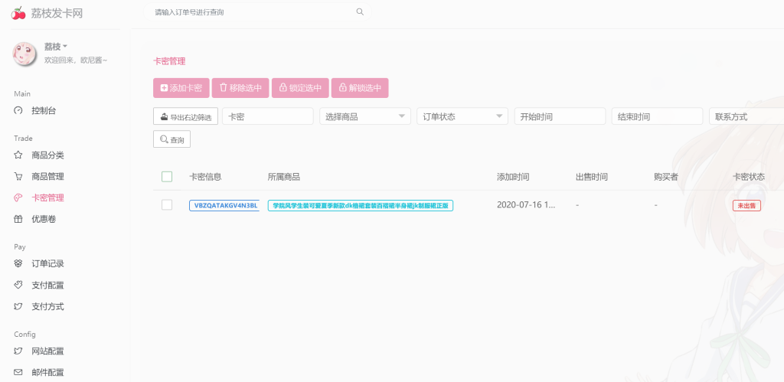Click the search magnifier icon in top bar
The width and height of the screenshot is (784, 382).
(360, 12)
